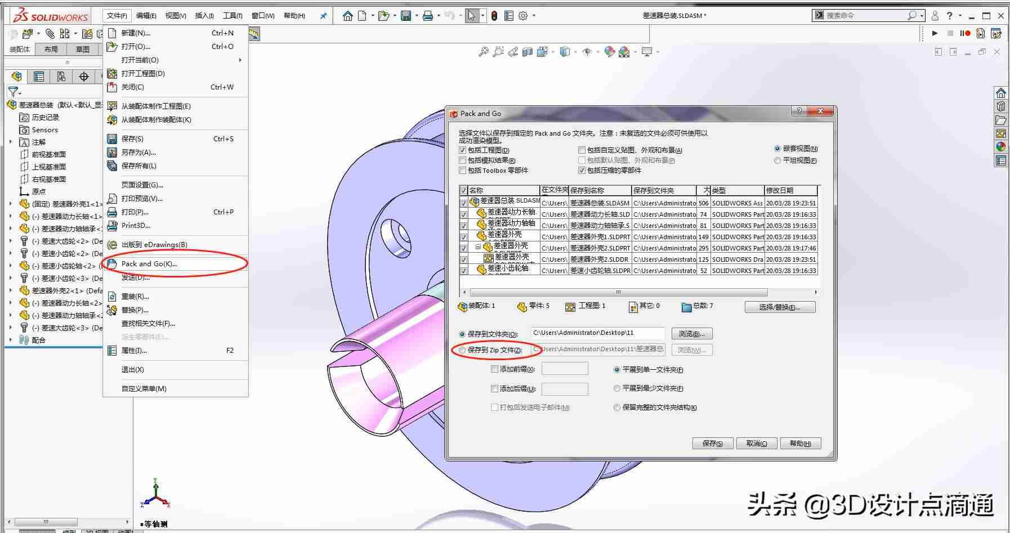The height and width of the screenshot is (533, 1010).
Task: Select the 保留完整的文件夹结构 radio button
Action: click(617, 407)
